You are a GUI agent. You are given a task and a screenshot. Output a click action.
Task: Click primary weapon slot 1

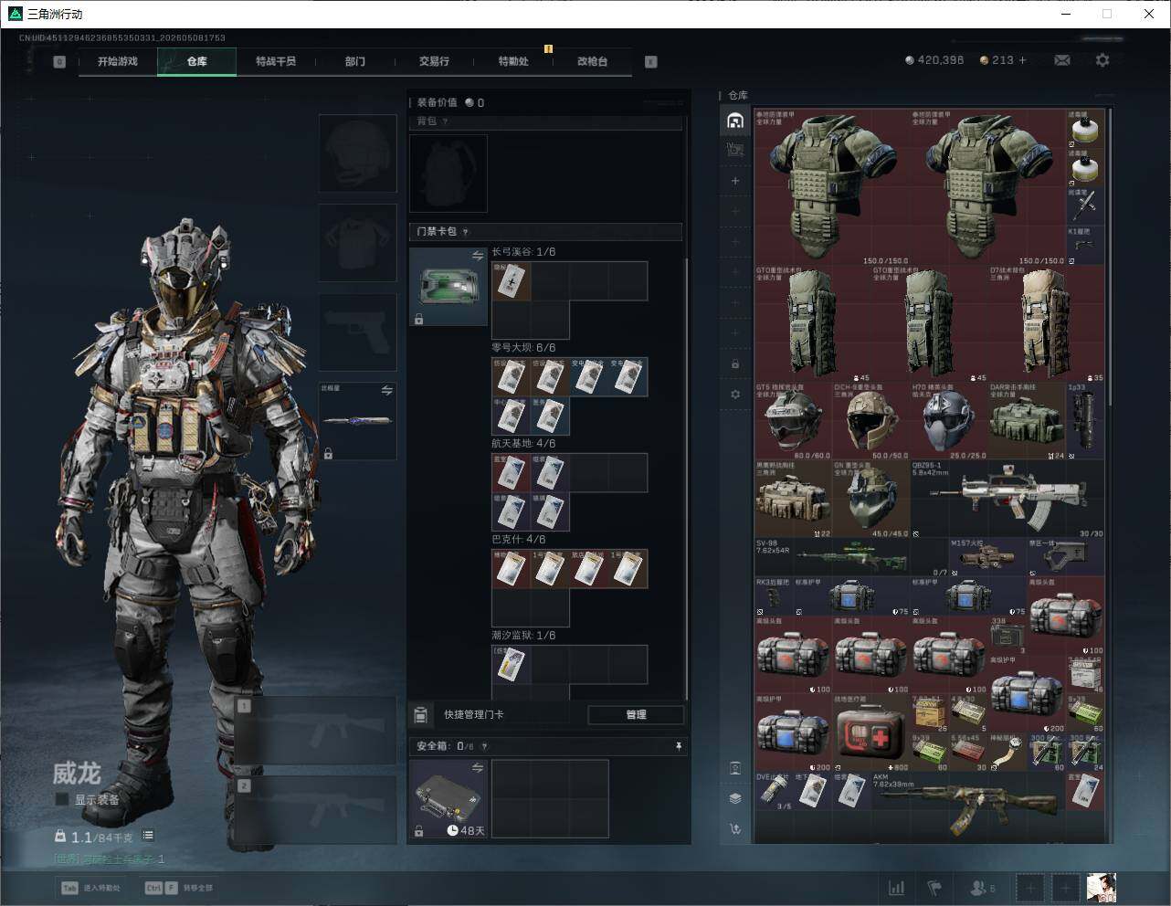tap(316, 731)
